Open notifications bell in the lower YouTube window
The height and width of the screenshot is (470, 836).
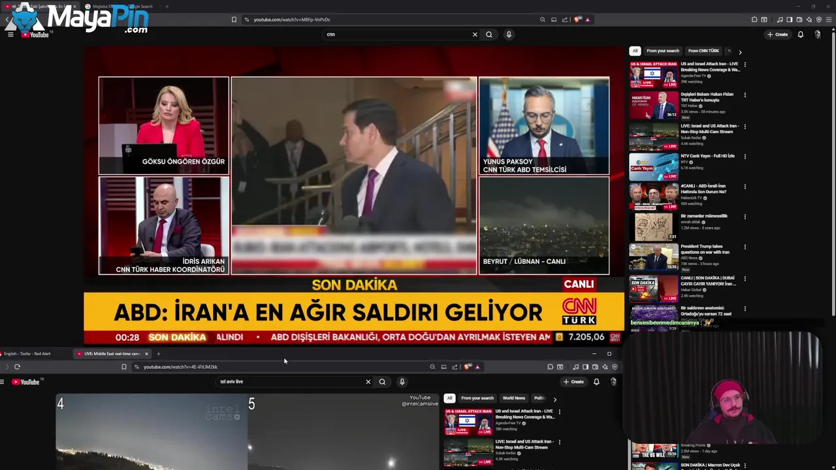pos(596,382)
